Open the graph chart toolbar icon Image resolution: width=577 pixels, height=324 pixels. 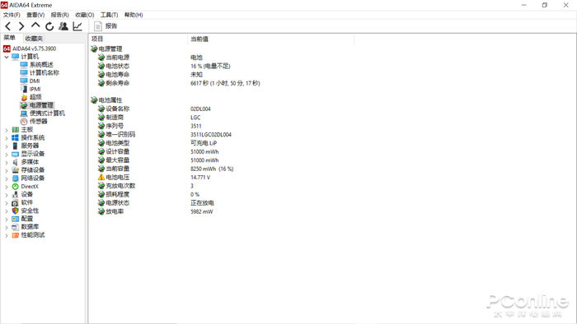tap(77, 26)
